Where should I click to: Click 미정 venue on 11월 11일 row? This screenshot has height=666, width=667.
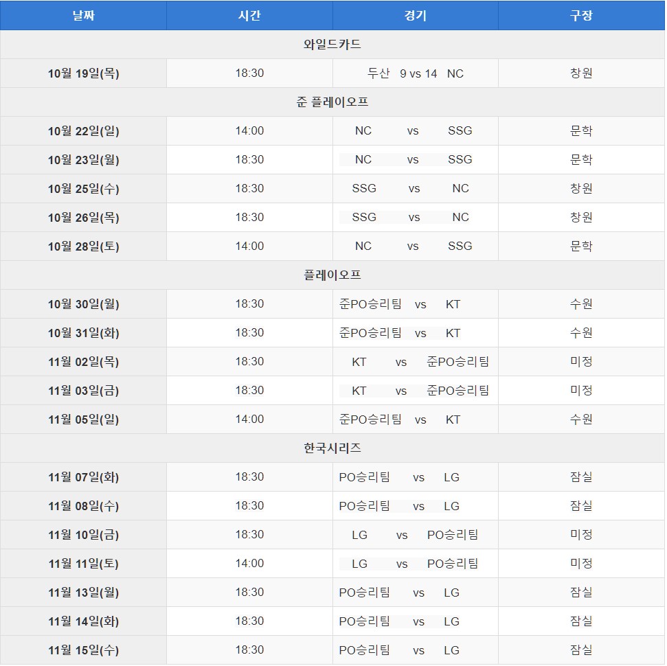point(581,564)
